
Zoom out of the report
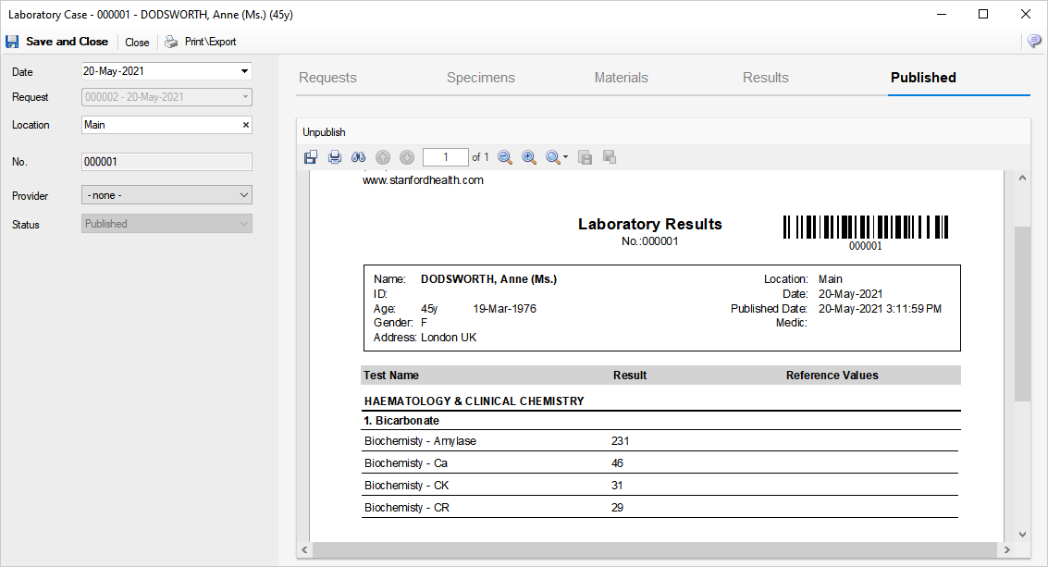pyautogui.click(x=505, y=157)
